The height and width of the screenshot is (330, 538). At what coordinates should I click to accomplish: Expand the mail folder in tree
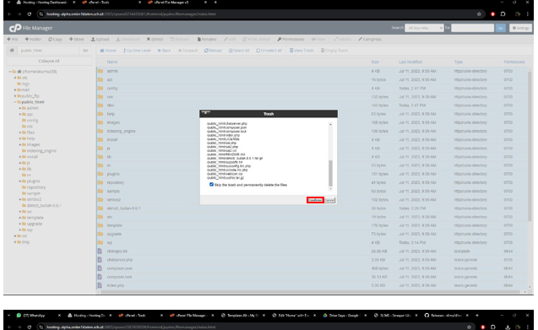coord(15,89)
